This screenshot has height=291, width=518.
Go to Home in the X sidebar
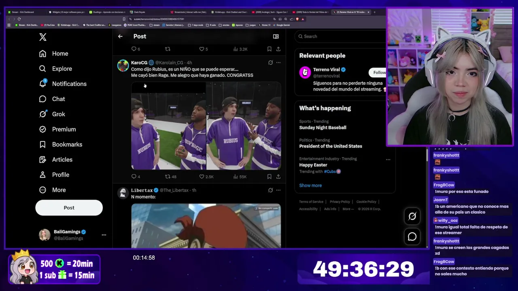pos(54,53)
